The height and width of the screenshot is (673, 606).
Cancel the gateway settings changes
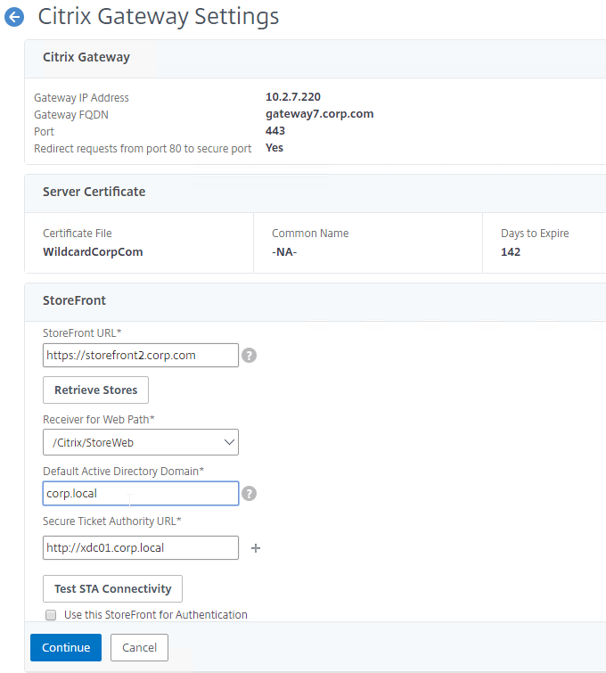point(139,647)
